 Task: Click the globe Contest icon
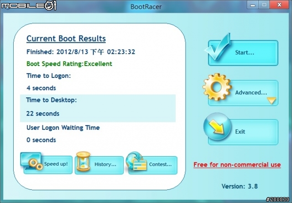pyautogui.click(x=136, y=161)
